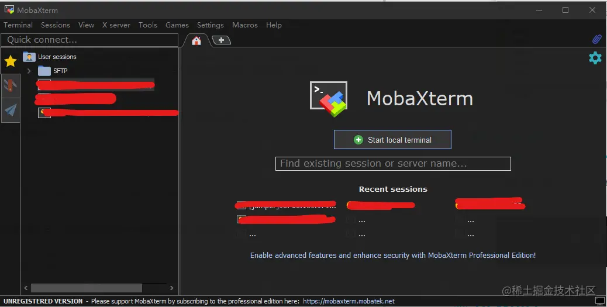The width and height of the screenshot is (607, 307).
Task: Click the User sessions folder icon
Action: 29,57
